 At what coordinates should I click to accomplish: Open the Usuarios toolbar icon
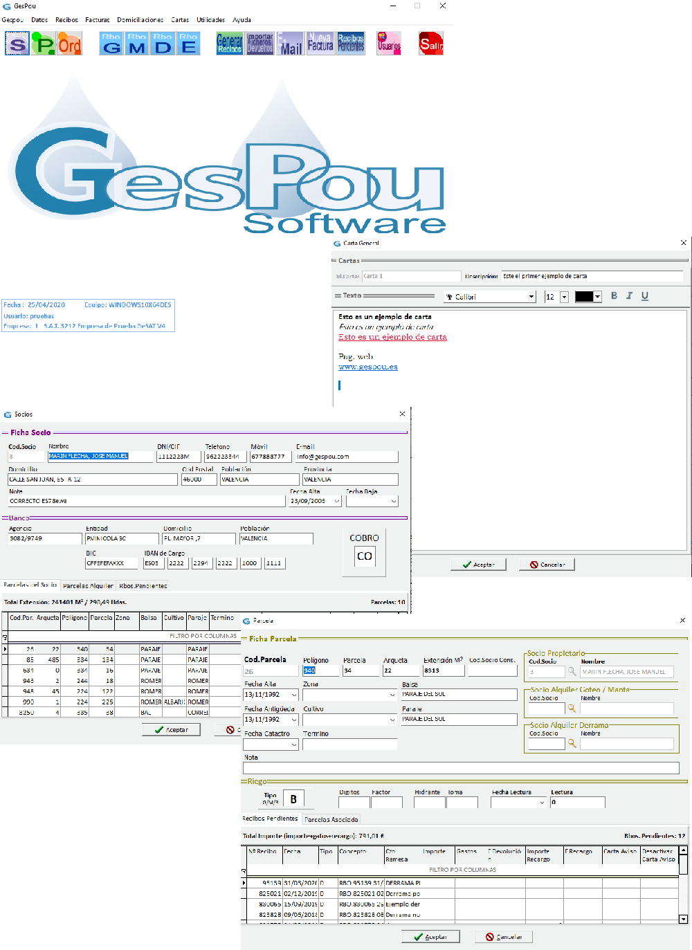pyautogui.click(x=389, y=44)
